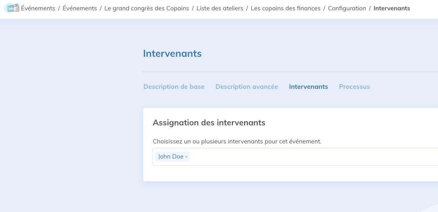Screen dimensions: 438x212
Task: Click the bold Intervenants breadcrumb item
Action: click(392, 8)
